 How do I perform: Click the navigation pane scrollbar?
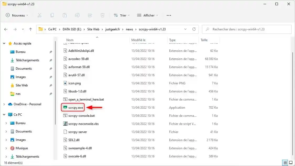(x=55, y=83)
